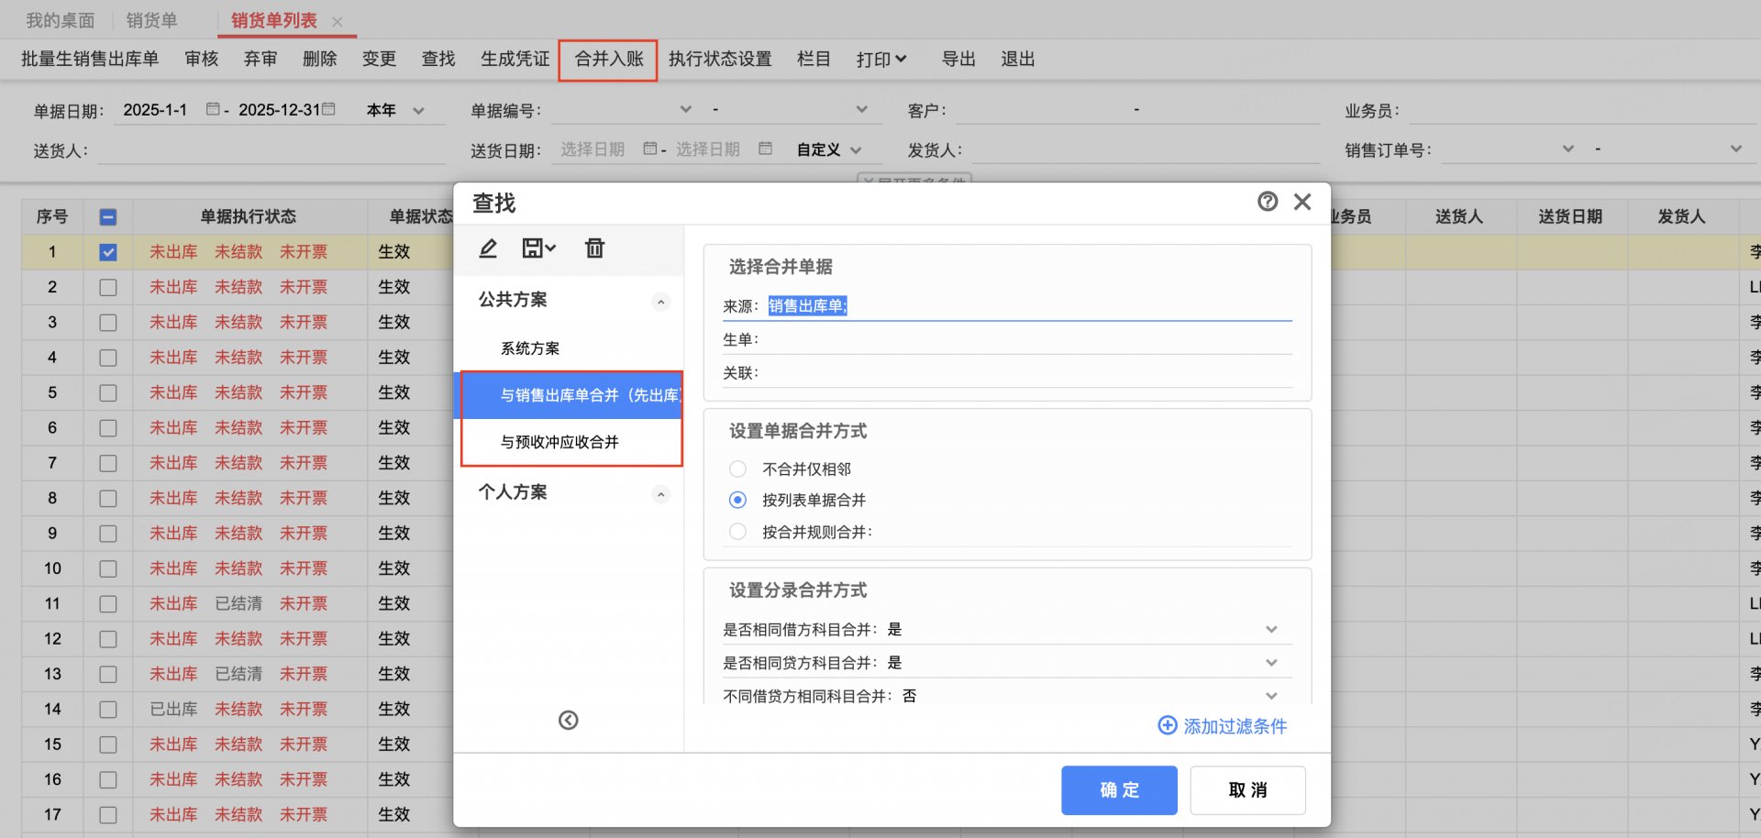1761x838 pixels.
Task: Open the calendar icon for the 单据日期 start date
Action: 213,109
